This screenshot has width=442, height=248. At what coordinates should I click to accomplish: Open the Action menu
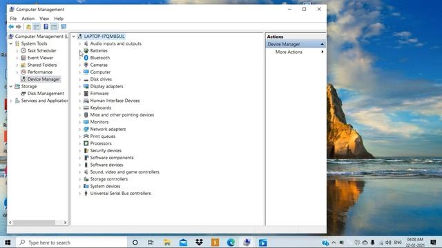(x=28, y=19)
